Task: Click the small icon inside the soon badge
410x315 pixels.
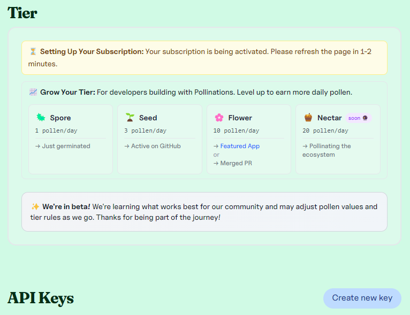Action: 365,118
